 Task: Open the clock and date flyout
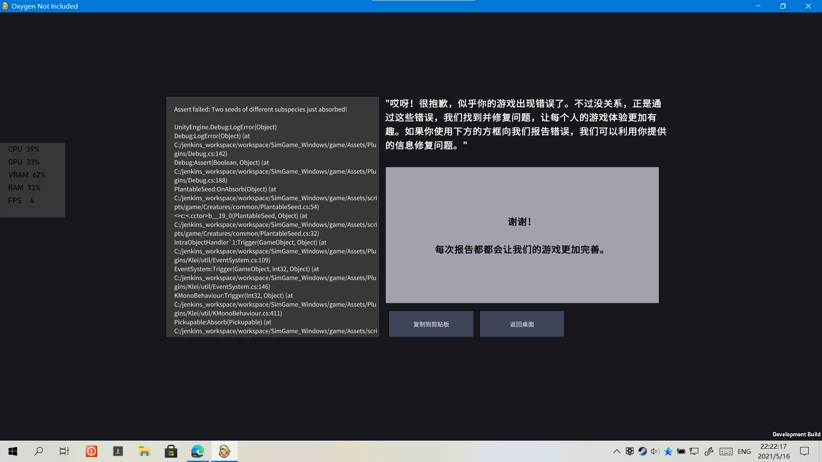point(773,451)
